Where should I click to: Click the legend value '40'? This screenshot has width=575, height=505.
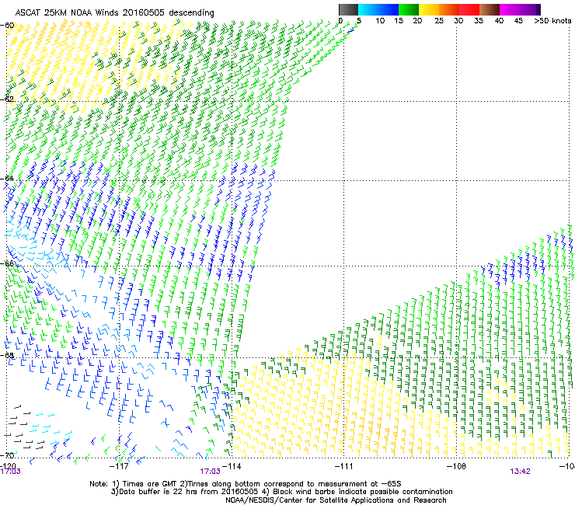pos(499,21)
